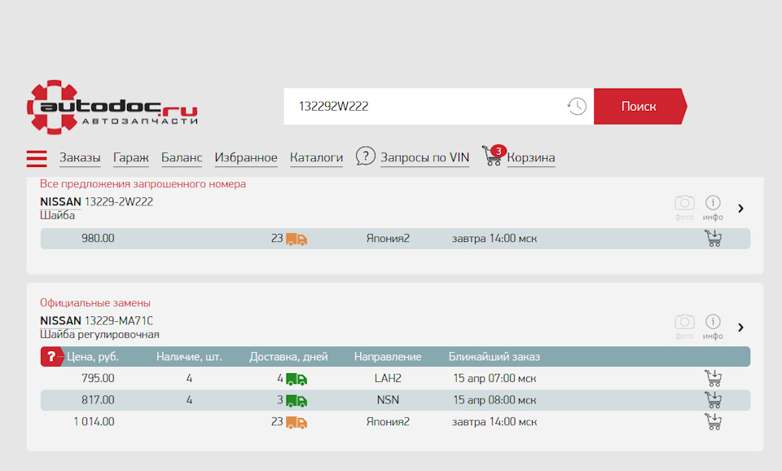Click Япония2 in the 980.00 row
Screen dimensions: 782x471
coord(388,239)
